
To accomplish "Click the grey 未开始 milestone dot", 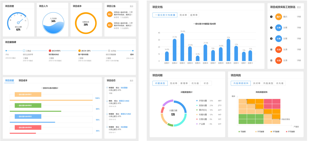I will (x=109, y=51).
